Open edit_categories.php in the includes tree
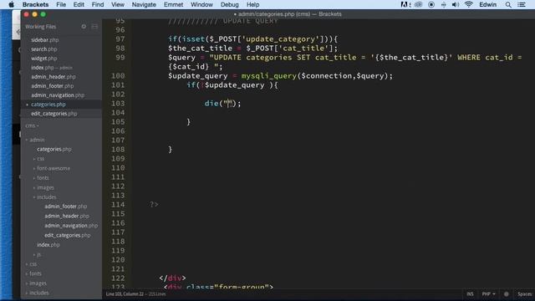 coord(67,235)
